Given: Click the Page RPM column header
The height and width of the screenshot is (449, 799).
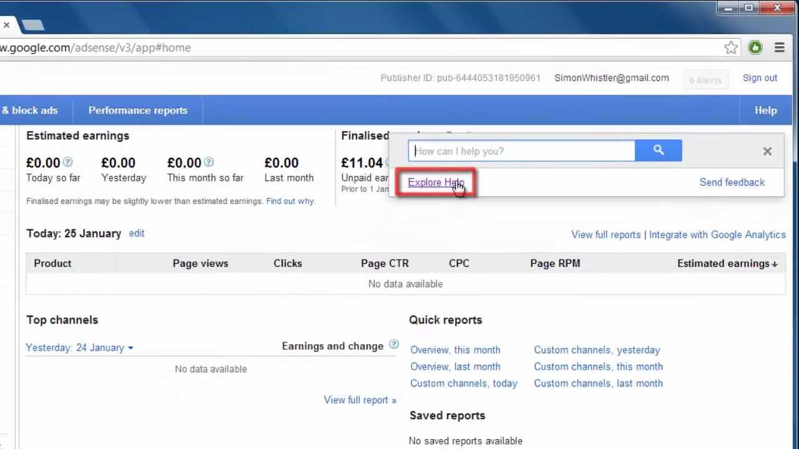Looking at the screenshot, I should tap(555, 263).
